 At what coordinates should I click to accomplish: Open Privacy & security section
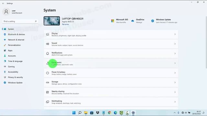coord(20,77)
